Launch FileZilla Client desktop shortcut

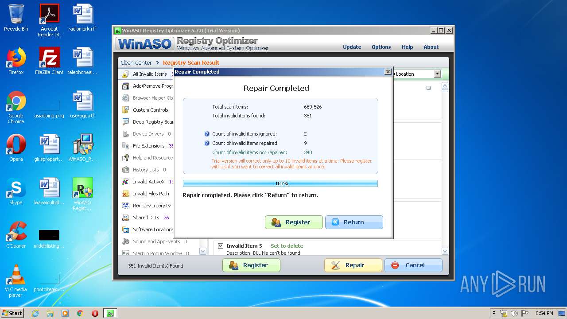49,61
